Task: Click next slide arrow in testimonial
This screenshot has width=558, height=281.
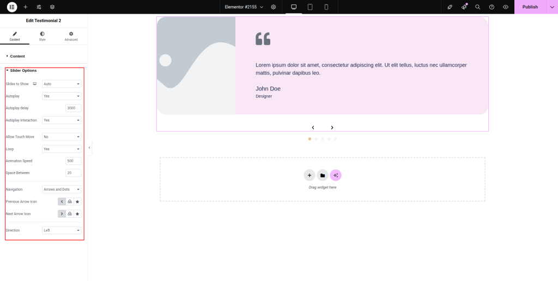Action: (x=332, y=127)
